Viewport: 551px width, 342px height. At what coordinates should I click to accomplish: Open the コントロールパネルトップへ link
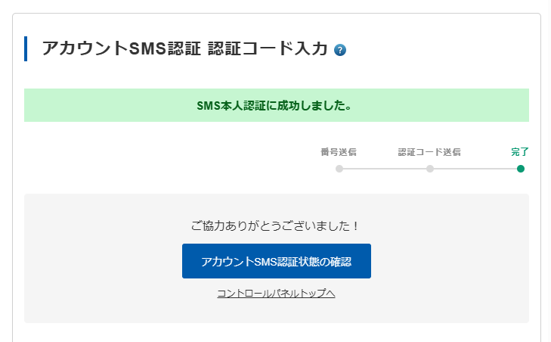tap(276, 294)
